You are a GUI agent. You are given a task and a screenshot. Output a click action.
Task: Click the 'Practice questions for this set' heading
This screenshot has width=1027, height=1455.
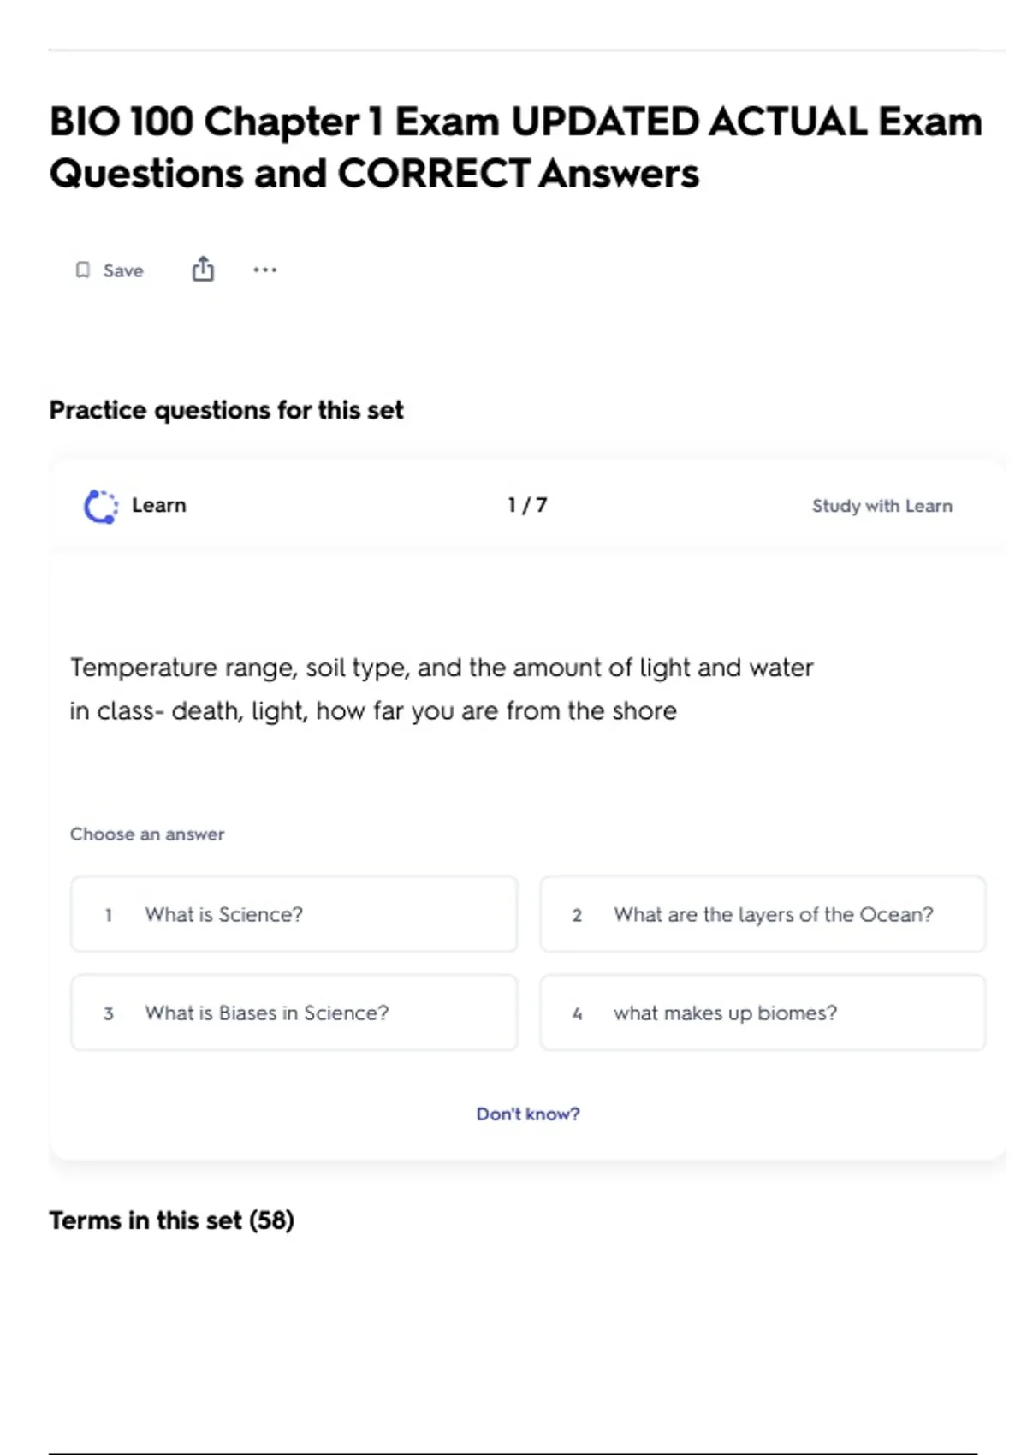(x=226, y=410)
